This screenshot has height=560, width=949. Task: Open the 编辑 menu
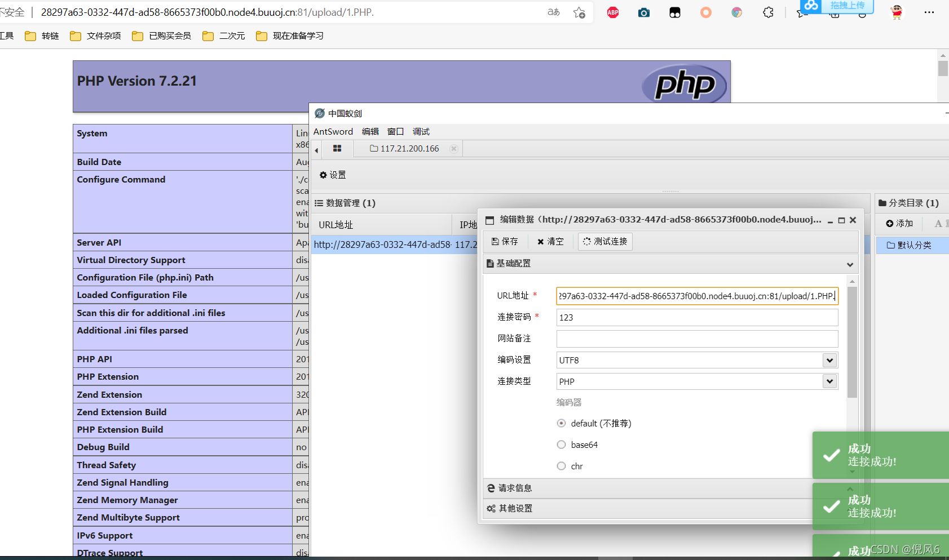pyautogui.click(x=370, y=131)
